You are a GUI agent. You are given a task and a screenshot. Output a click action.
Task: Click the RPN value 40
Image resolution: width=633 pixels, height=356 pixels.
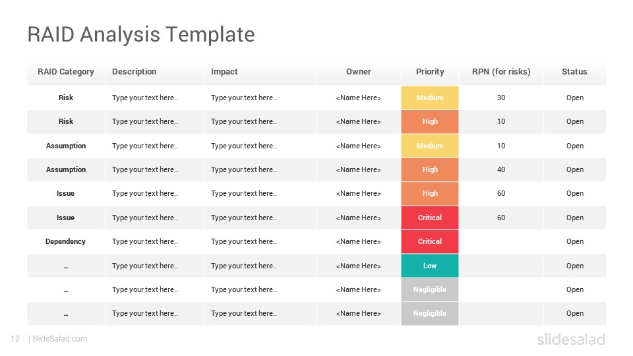point(501,169)
